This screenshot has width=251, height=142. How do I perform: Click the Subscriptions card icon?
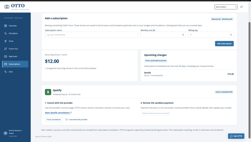[6, 64]
